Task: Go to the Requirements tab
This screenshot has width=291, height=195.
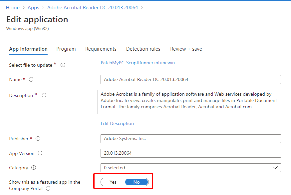Action: click(101, 49)
